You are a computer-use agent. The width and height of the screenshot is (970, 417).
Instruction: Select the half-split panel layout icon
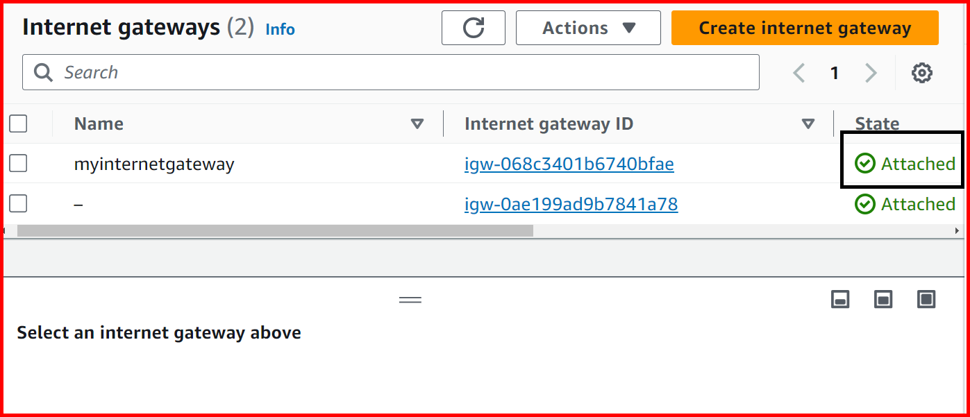(883, 299)
